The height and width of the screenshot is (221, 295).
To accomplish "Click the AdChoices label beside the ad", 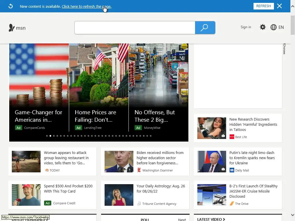I will click(x=284, y=49).
